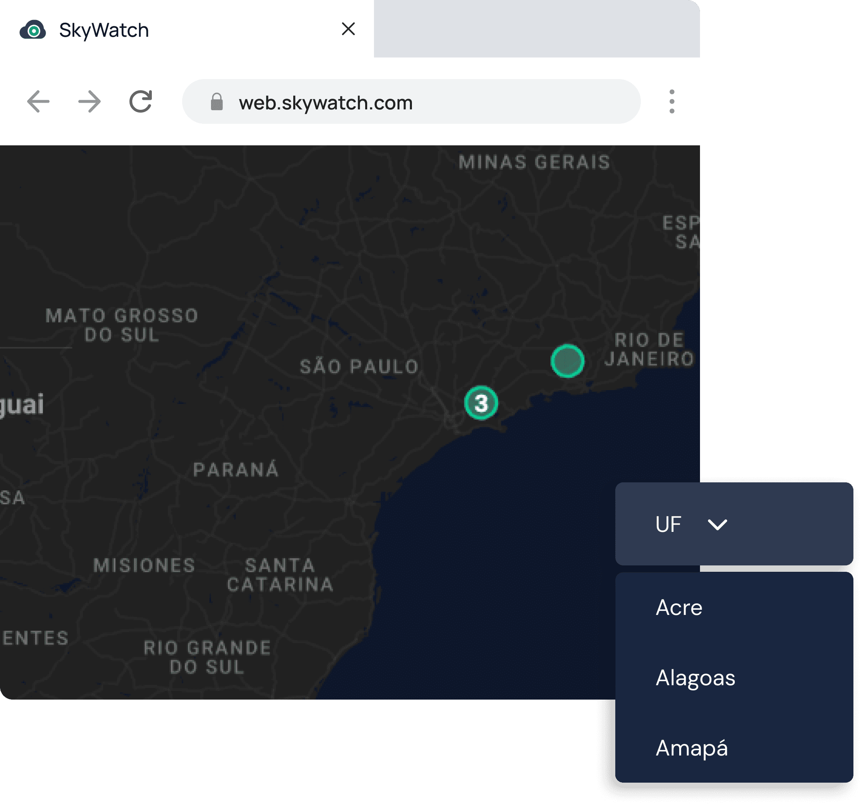Select Acre from the UF list
This screenshot has height=805, width=863.
(x=679, y=607)
